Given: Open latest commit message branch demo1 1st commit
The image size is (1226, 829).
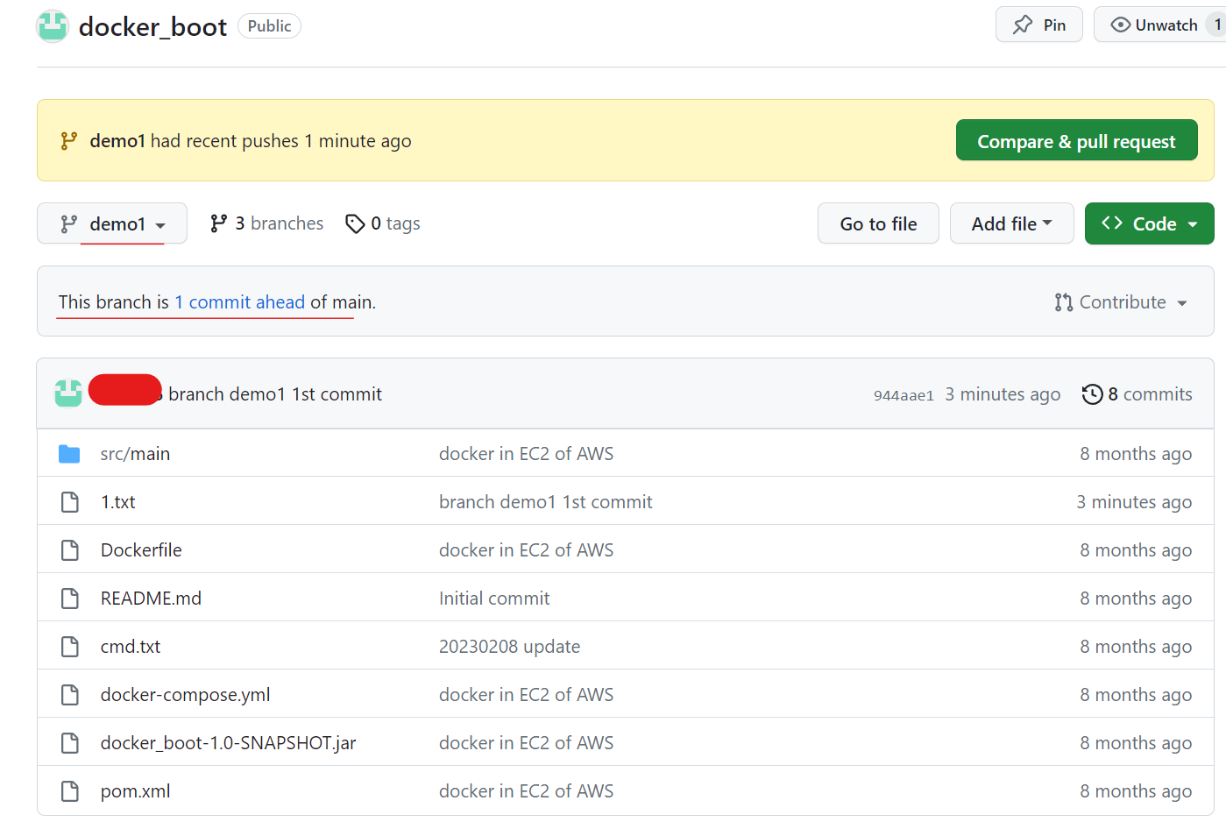Looking at the screenshot, I should (275, 394).
